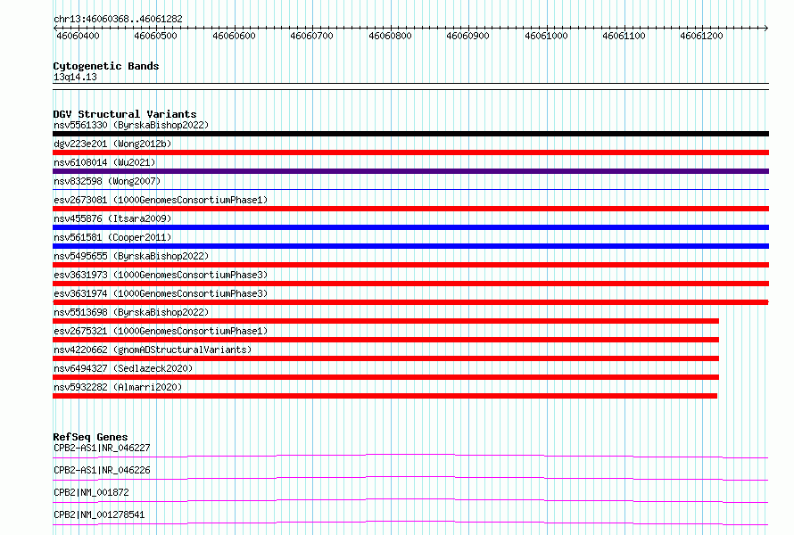
Task: Select variant label nsv5932282 (Almarri2020)
Action: [x=118, y=387]
